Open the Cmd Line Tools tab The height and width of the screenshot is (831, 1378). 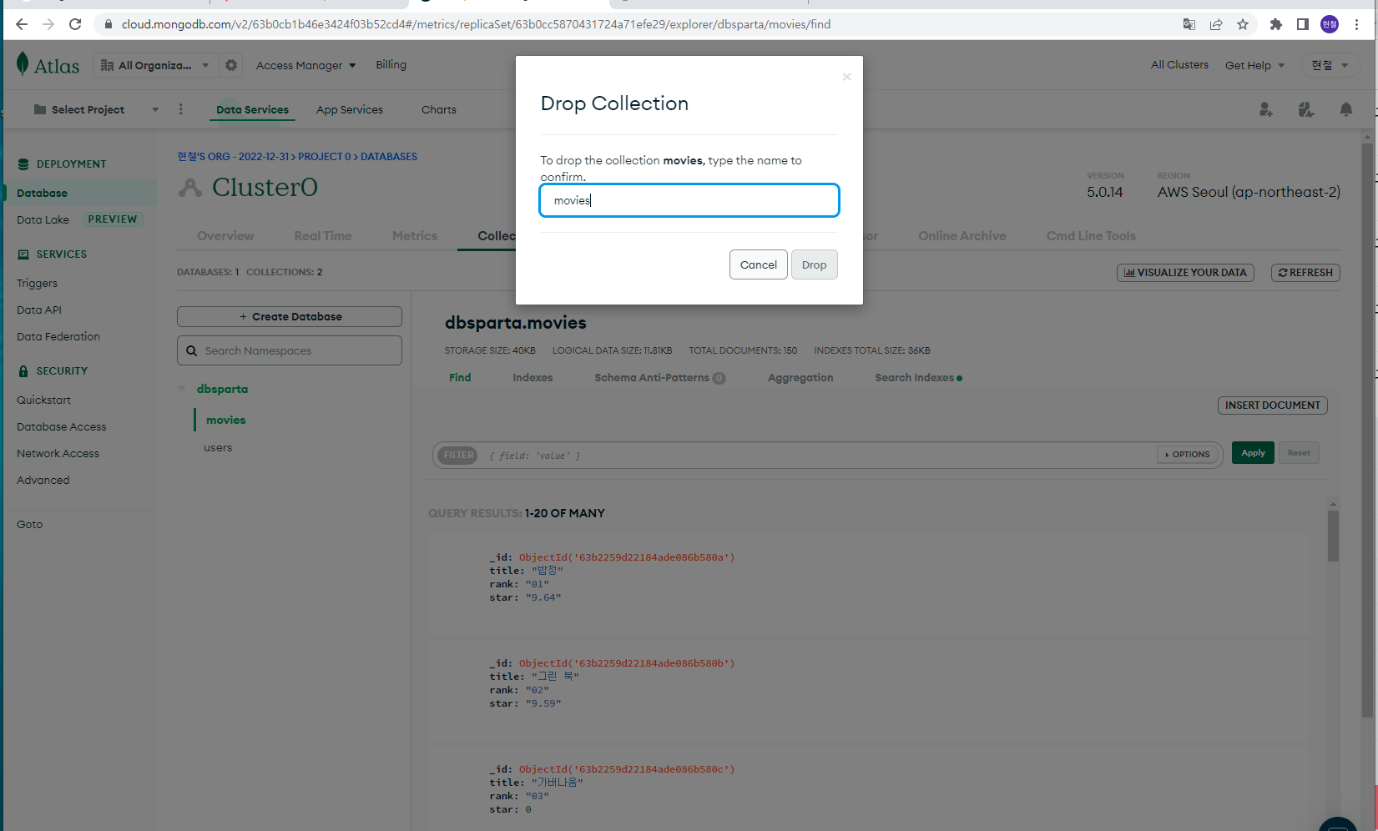pyautogui.click(x=1091, y=236)
